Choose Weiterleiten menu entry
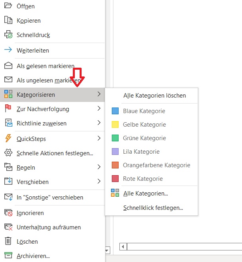 (x=53, y=50)
